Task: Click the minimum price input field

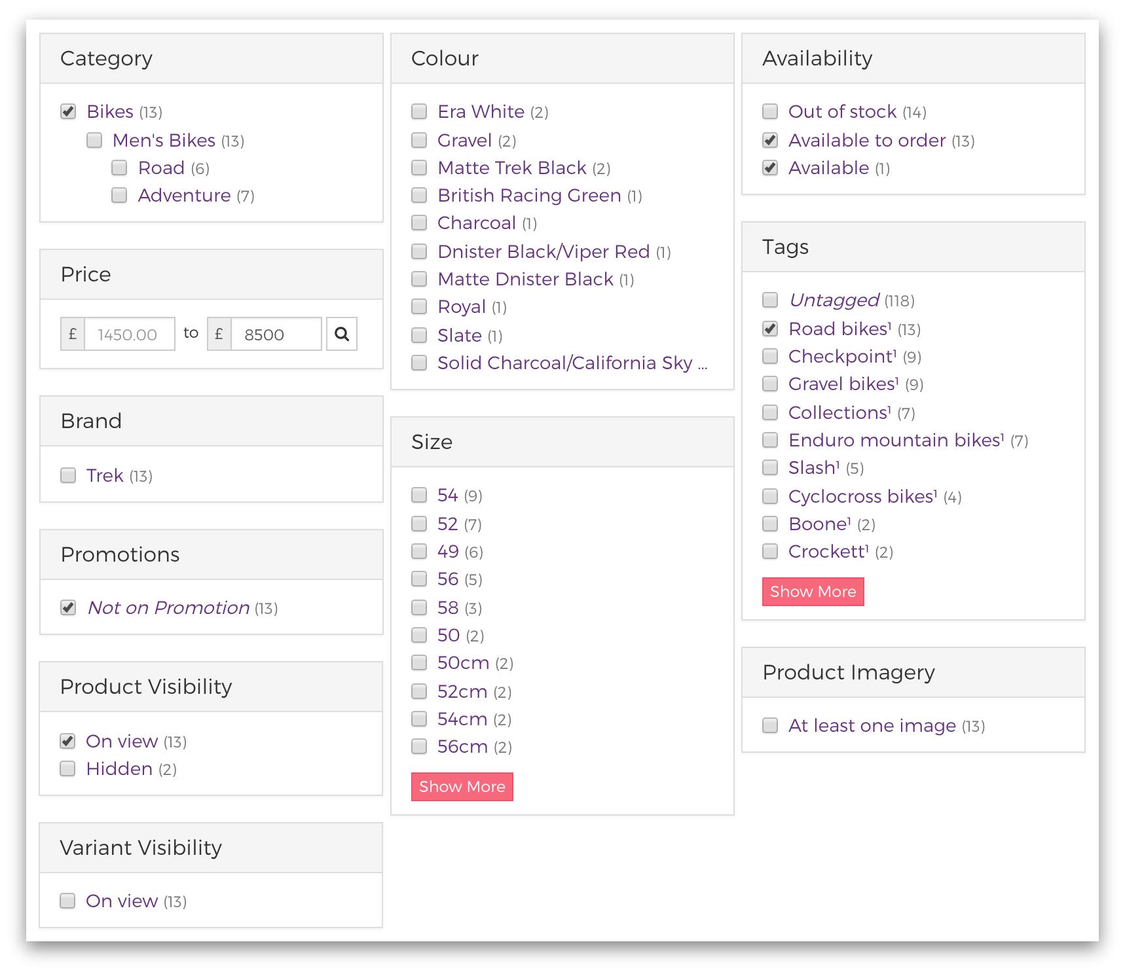Action: click(x=129, y=334)
